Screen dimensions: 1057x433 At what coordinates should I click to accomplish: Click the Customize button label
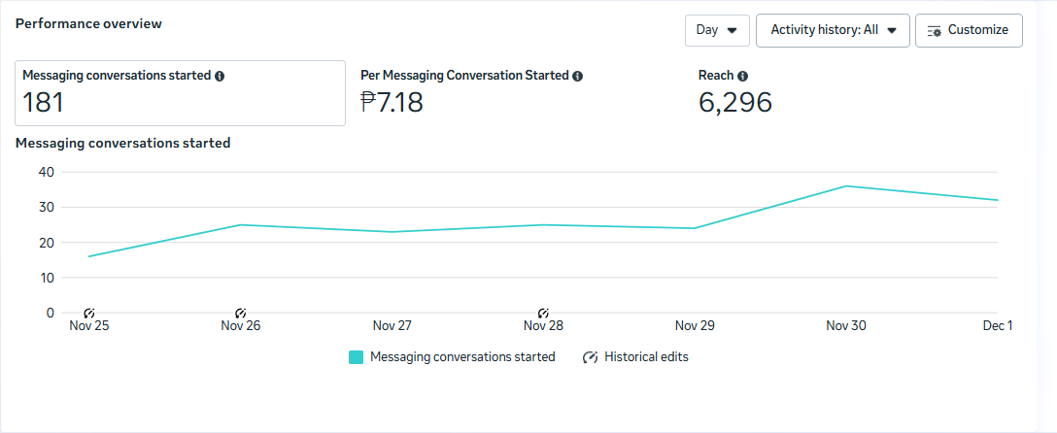point(977,30)
